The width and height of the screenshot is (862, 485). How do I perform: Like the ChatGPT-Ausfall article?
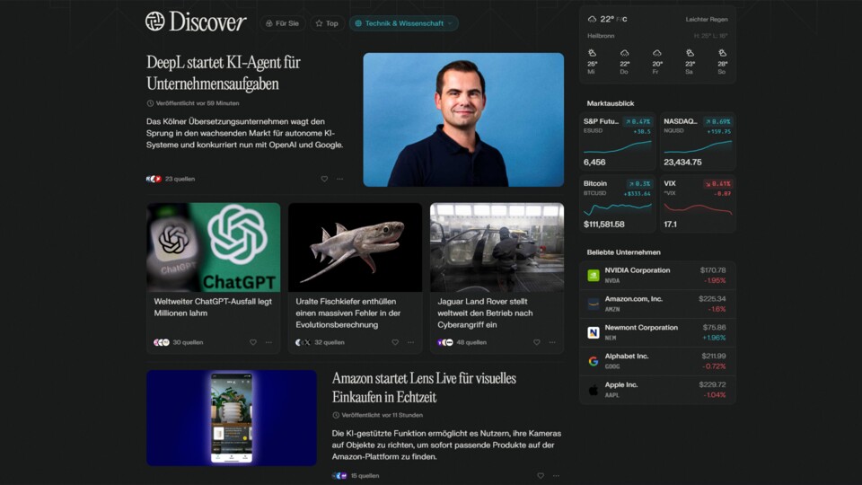pyautogui.click(x=253, y=342)
